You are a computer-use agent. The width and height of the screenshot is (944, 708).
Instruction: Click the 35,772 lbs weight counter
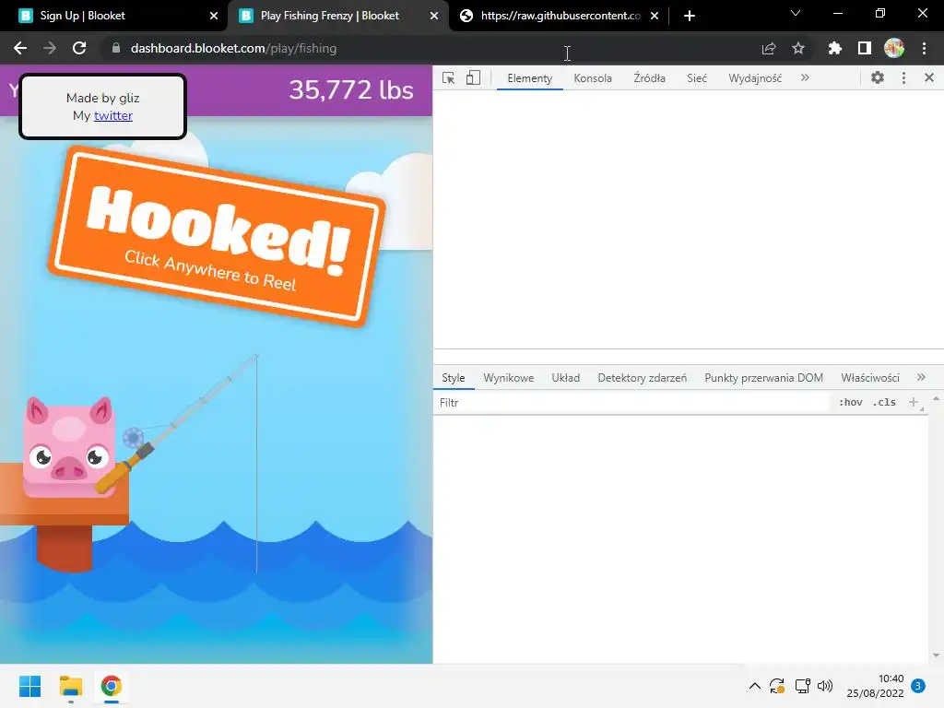pos(351,90)
